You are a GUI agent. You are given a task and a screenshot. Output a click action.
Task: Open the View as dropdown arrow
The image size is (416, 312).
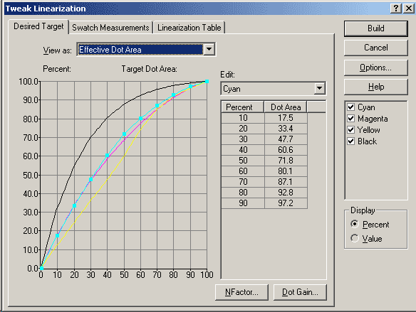209,49
